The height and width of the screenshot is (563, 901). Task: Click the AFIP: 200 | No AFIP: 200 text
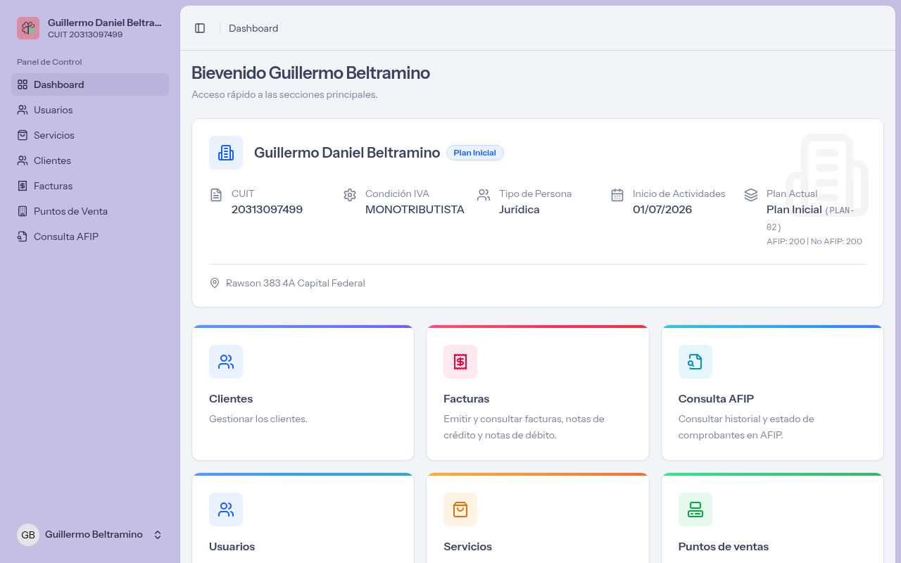(814, 241)
